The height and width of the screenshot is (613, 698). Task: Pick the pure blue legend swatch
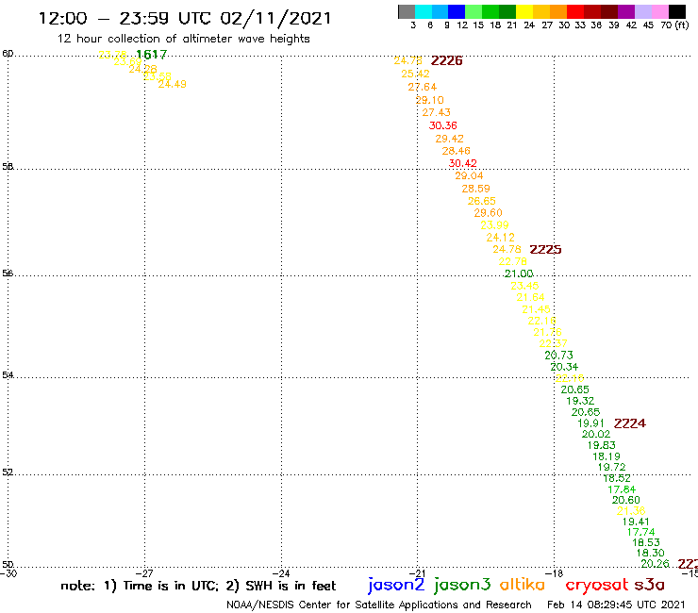(457, 11)
